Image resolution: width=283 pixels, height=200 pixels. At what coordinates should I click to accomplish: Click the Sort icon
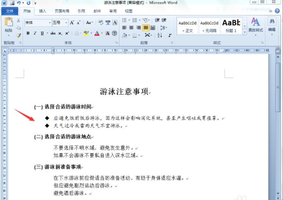pos(159,35)
